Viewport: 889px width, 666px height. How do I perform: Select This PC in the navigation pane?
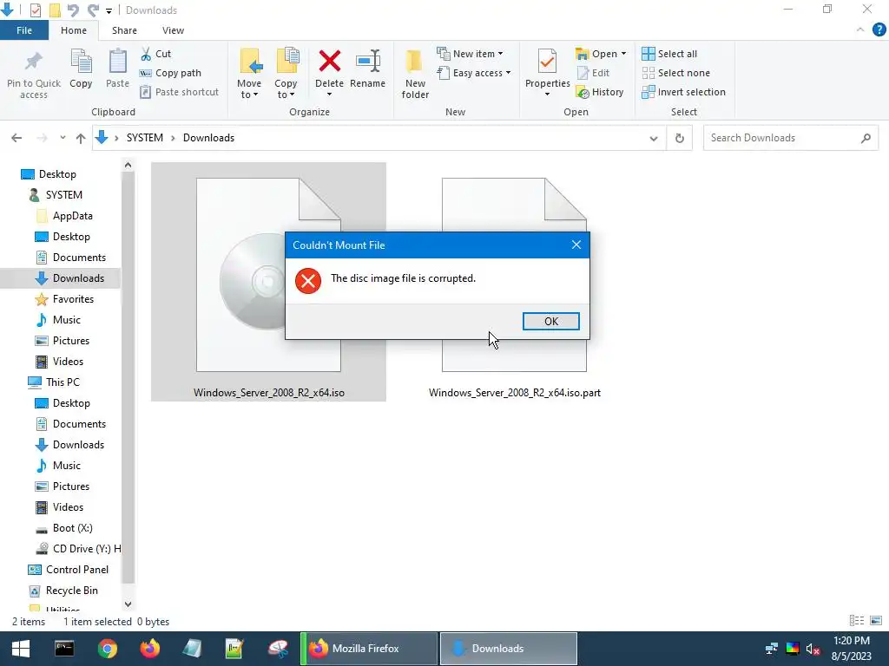[63, 382]
